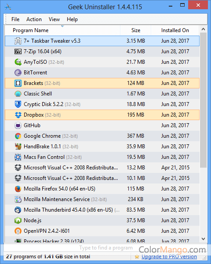211x264 pixels.
Task: Select 'AnyToISO' program name
Action: point(35,62)
